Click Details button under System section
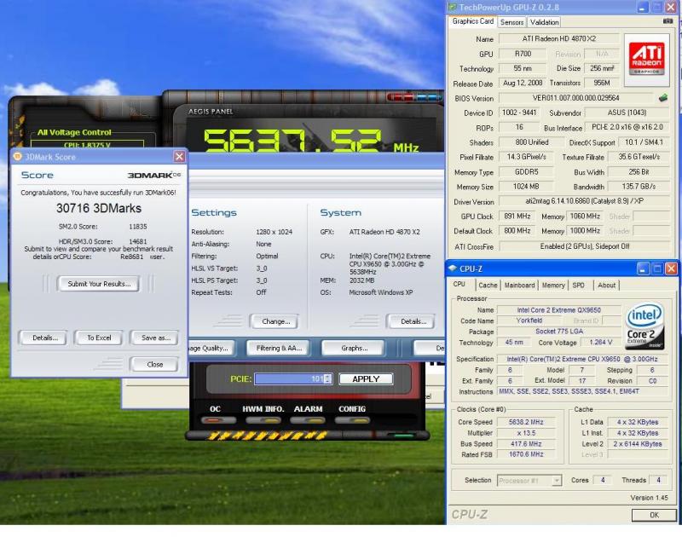The width and height of the screenshot is (682, 537). tap(412, 321)
